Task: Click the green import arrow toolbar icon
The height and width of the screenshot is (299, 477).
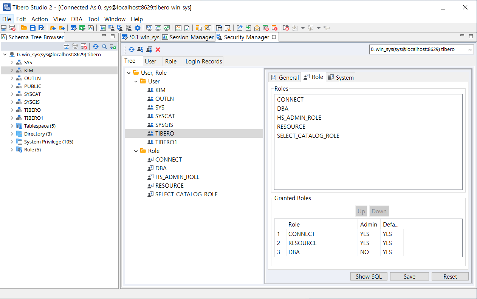Action: pos(248,28)
